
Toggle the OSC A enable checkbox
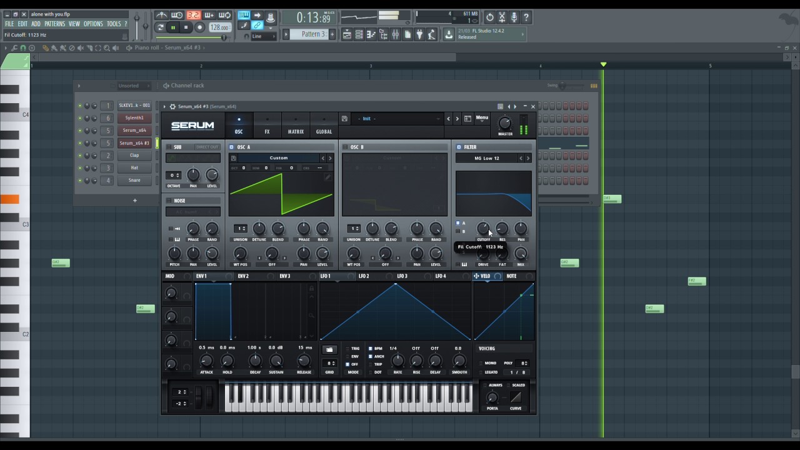[x=231, y=147]
